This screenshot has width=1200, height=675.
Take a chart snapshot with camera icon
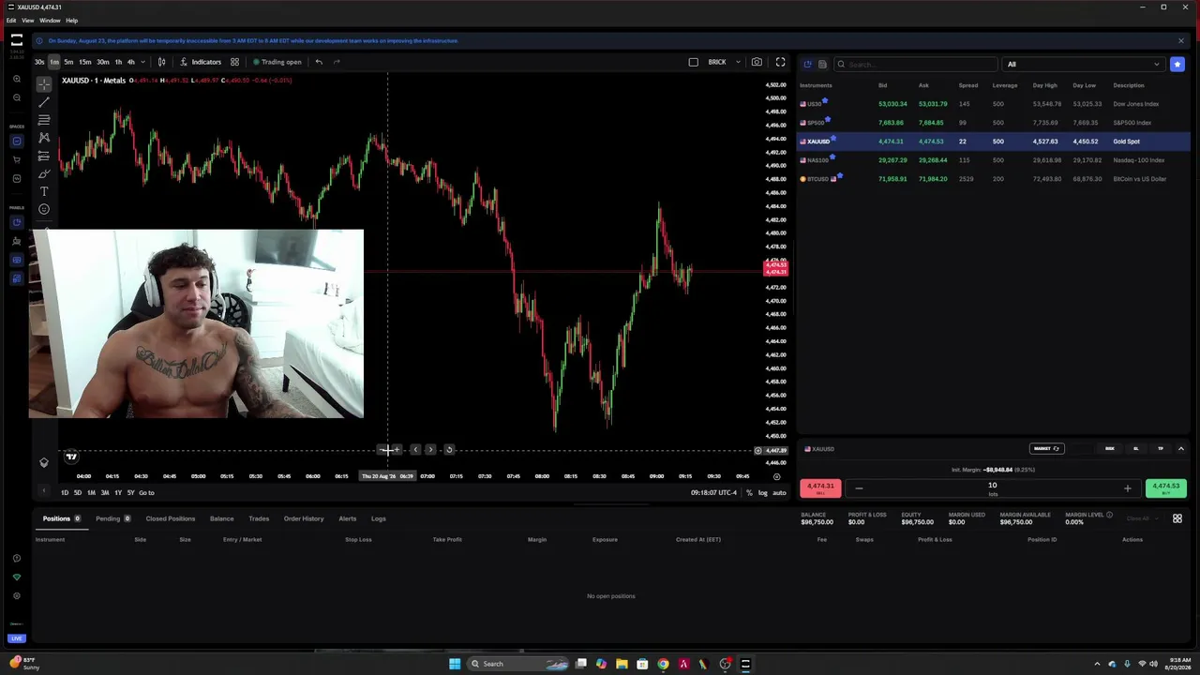point(757,62)
